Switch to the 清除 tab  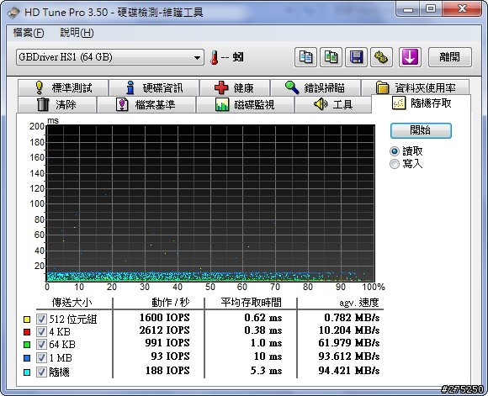(57, 104)
